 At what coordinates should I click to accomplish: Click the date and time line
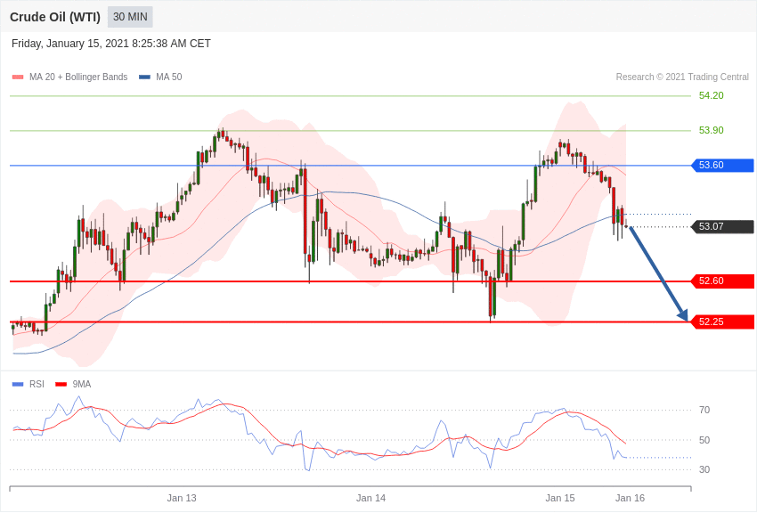[x=111, y=44]
